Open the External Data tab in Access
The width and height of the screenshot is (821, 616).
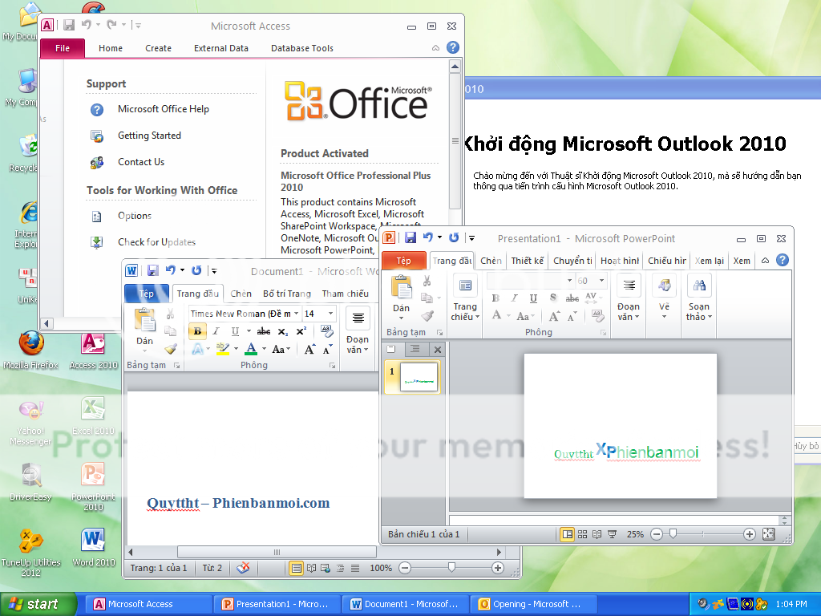(221, 48)
